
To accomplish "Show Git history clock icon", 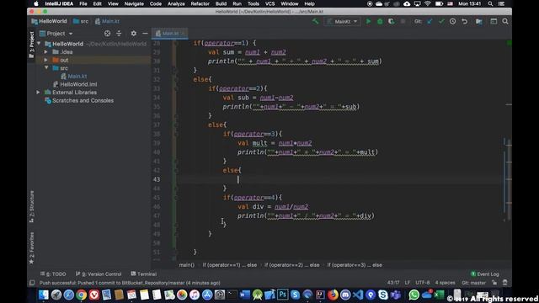I will [453, 21].
